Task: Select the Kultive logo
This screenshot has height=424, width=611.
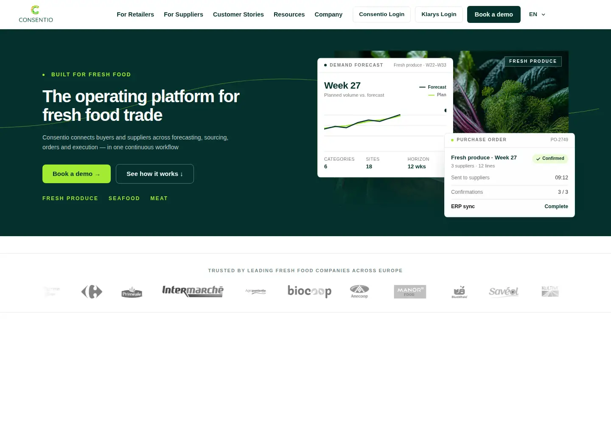Action: (x=550, y=291)
